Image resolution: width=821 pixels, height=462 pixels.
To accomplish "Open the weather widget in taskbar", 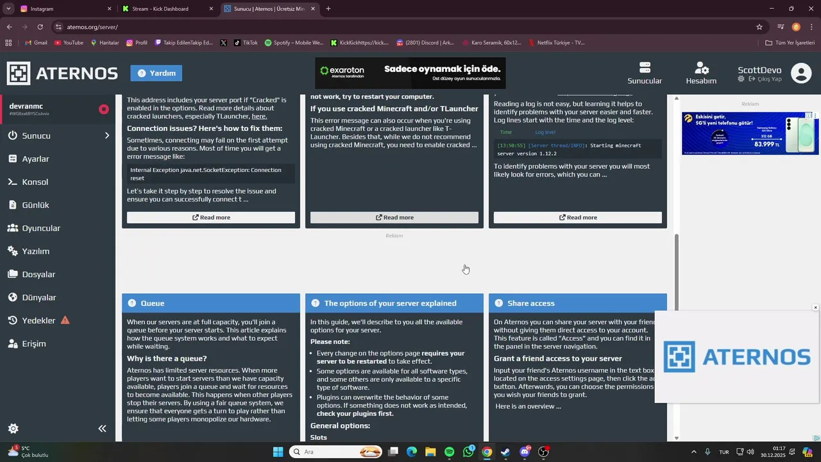I will tap(29, 452).
